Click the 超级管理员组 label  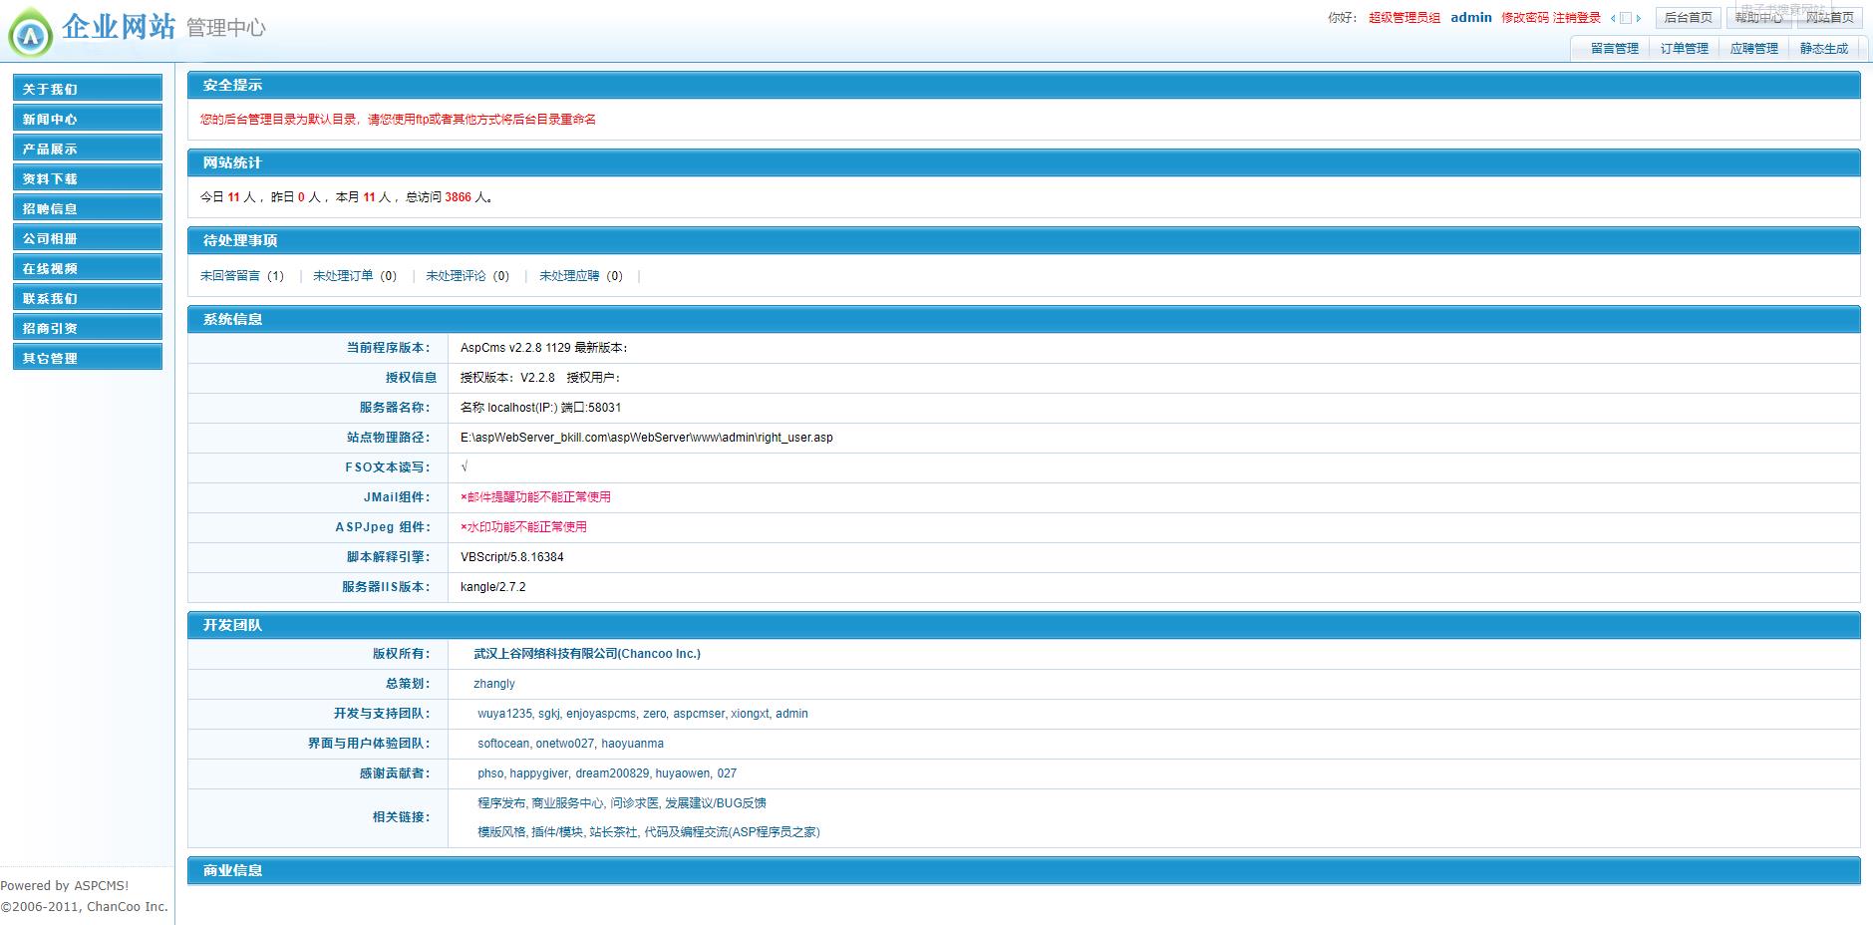pyautogui.click(x=1405, y=18)
